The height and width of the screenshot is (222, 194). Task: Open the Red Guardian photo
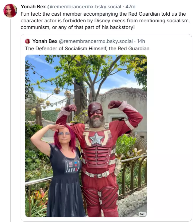click(x=86, y=136)
